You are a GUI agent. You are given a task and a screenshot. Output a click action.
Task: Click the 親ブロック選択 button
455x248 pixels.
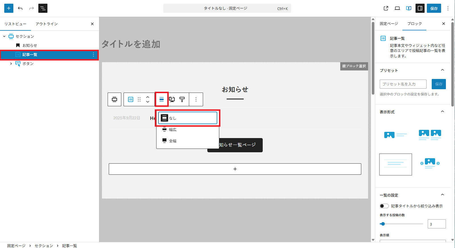pyautogui.click(x=354, y=66)
